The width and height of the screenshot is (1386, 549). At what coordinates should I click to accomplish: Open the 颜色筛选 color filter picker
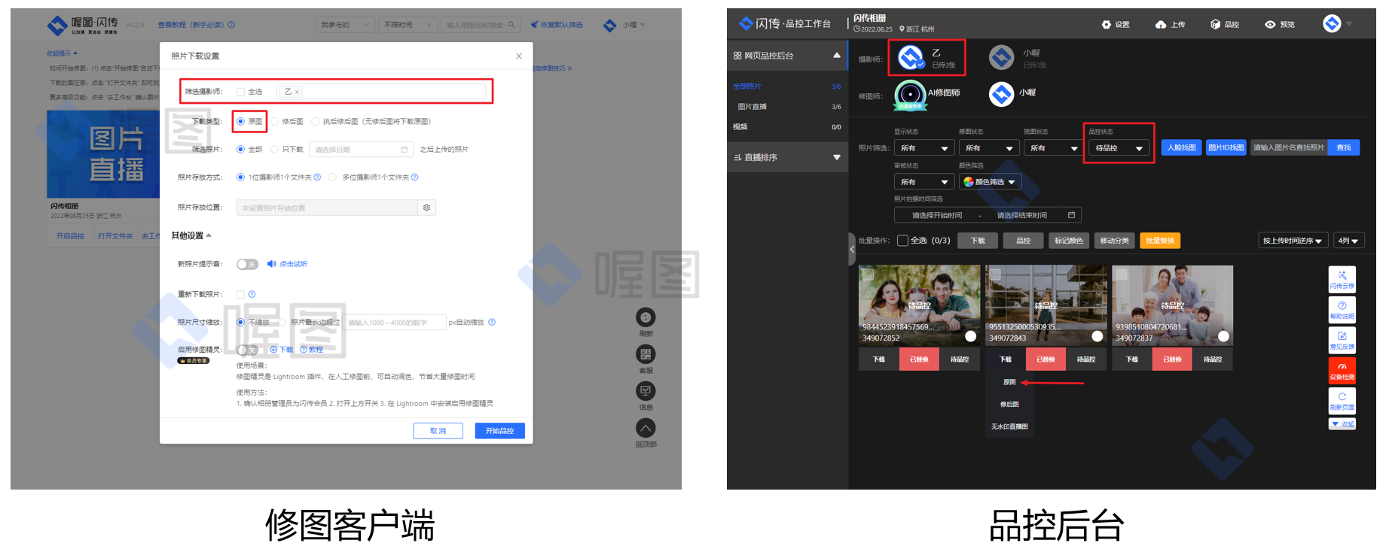(x=990, y=182)
